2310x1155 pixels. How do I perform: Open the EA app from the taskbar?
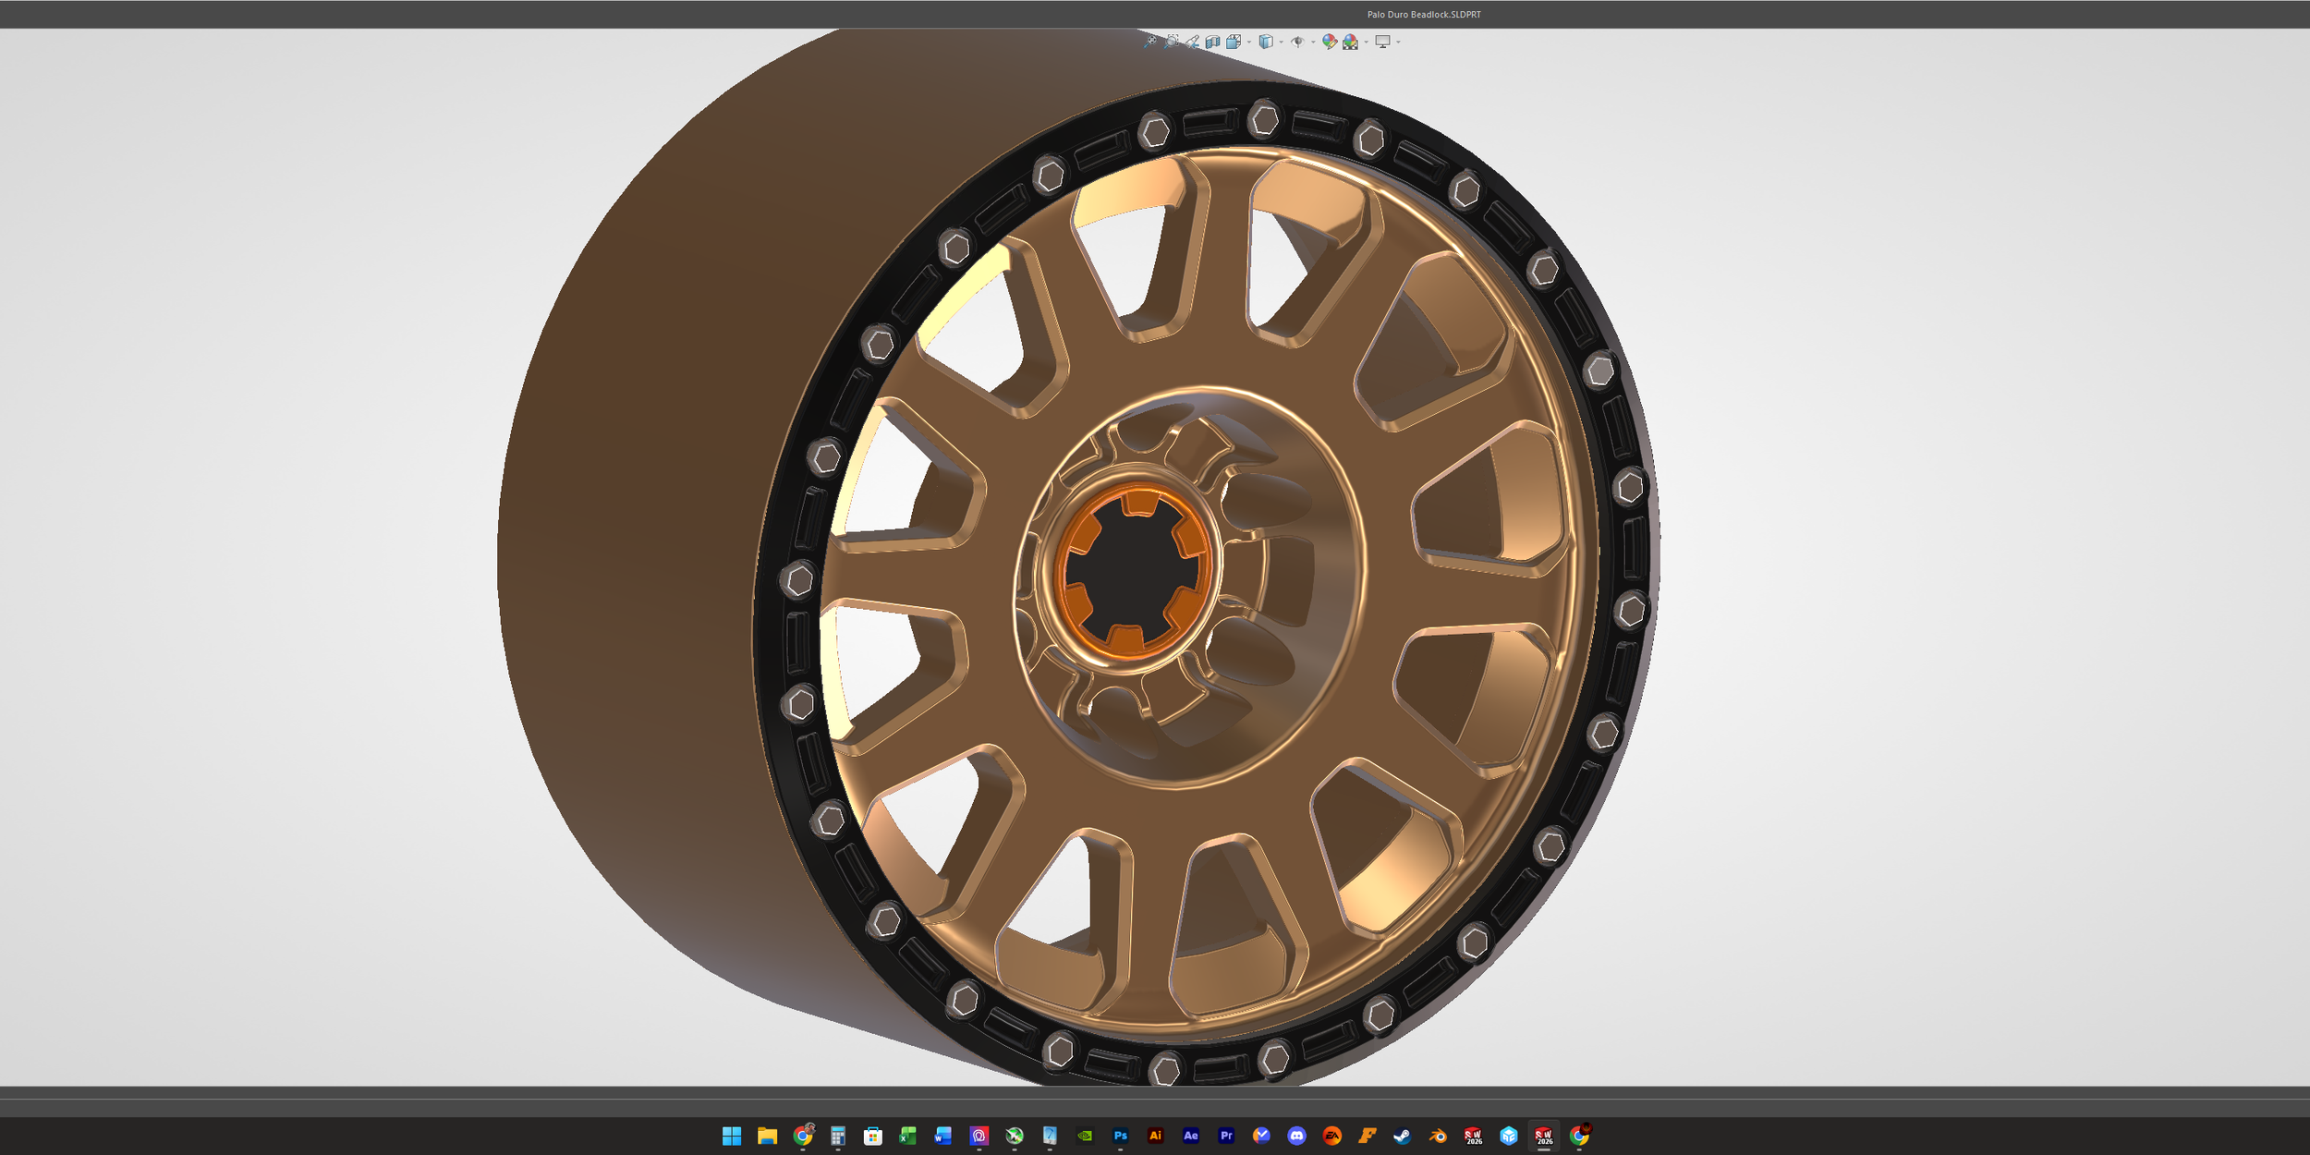coord(1332,1136)
